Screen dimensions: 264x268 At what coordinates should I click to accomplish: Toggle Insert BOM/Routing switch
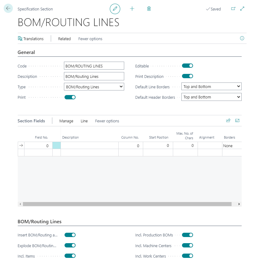(70, 235)
